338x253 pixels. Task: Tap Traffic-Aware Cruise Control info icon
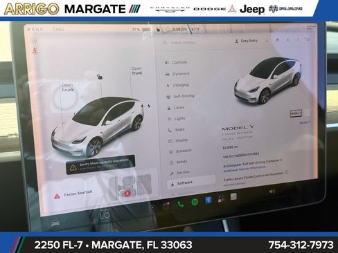pyautogui.click(x=287, y=172)
